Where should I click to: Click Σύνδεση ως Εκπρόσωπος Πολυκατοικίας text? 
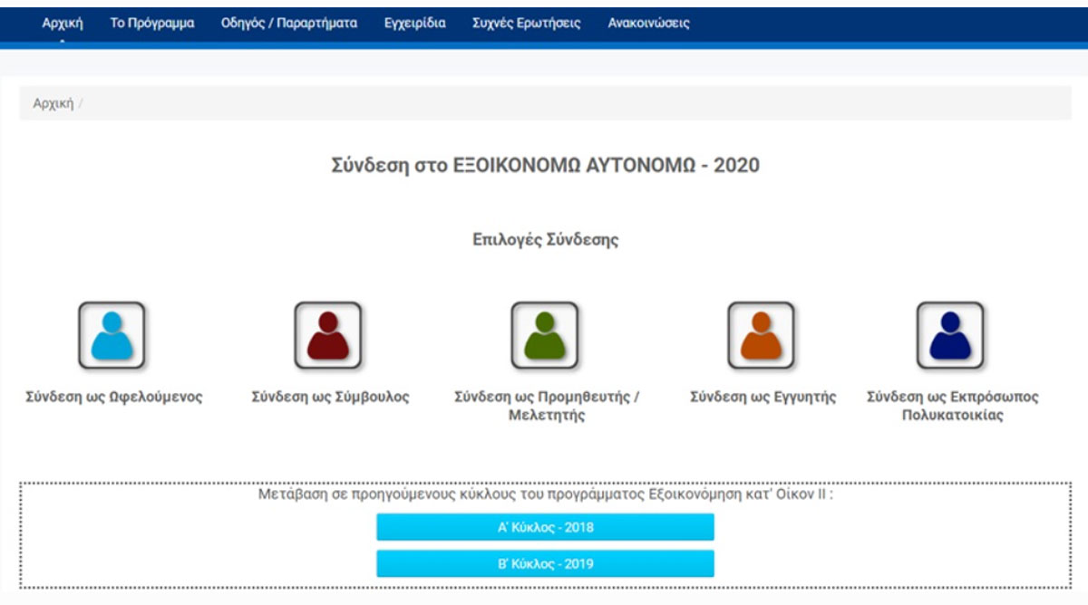pyautogui.click(x=952, y=406)
